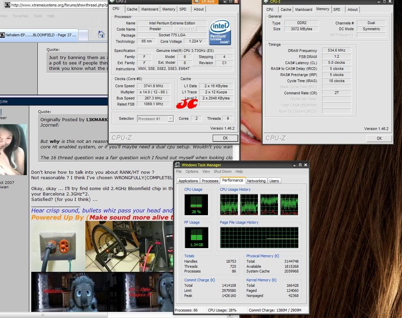Open Mainboard tab in left CPU-Z window
The image size is (402, 318).
[150, 9]
